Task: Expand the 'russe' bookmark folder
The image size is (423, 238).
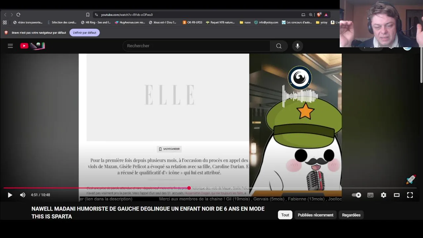Action: [245, 22]
